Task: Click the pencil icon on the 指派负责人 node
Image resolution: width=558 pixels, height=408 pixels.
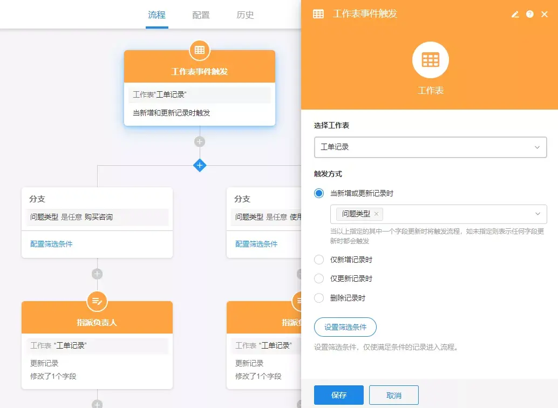Action: (x=97, y=302)
